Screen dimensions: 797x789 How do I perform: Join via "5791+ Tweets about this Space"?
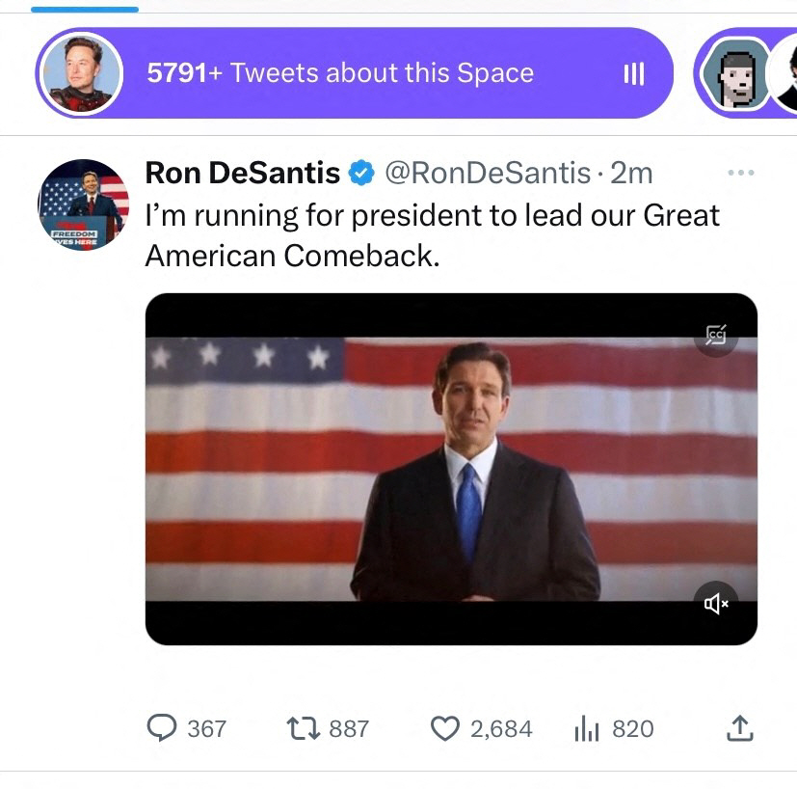pyautogui.click(x=339, y=73)
